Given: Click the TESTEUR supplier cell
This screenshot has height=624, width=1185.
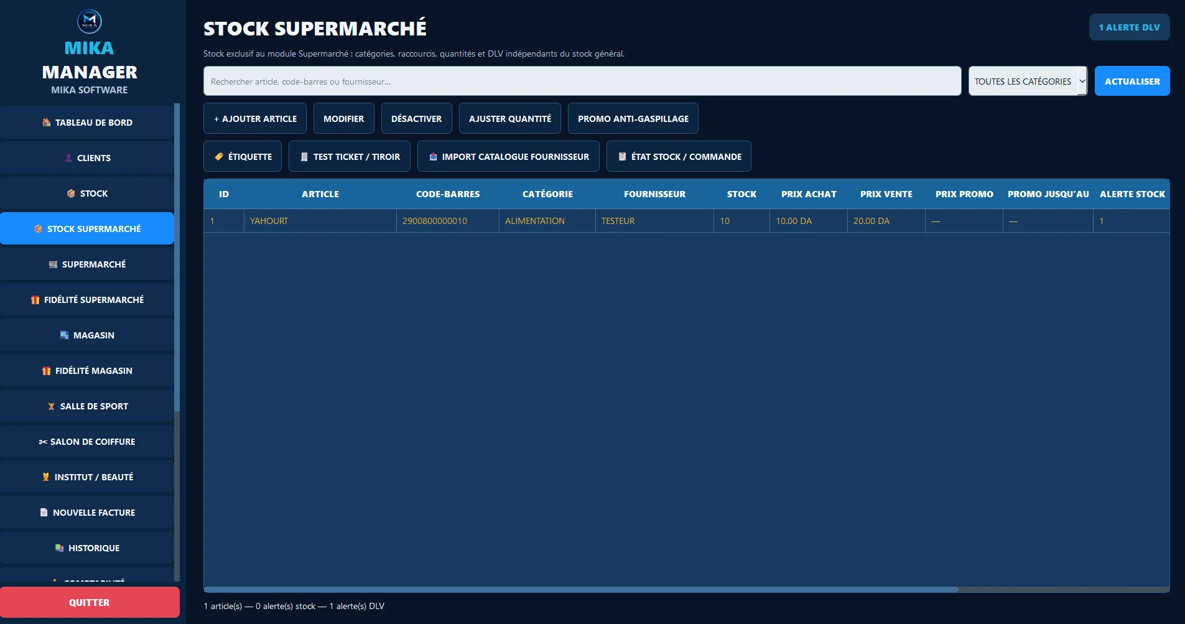Looking at the screenshot, I should (654, 221).
